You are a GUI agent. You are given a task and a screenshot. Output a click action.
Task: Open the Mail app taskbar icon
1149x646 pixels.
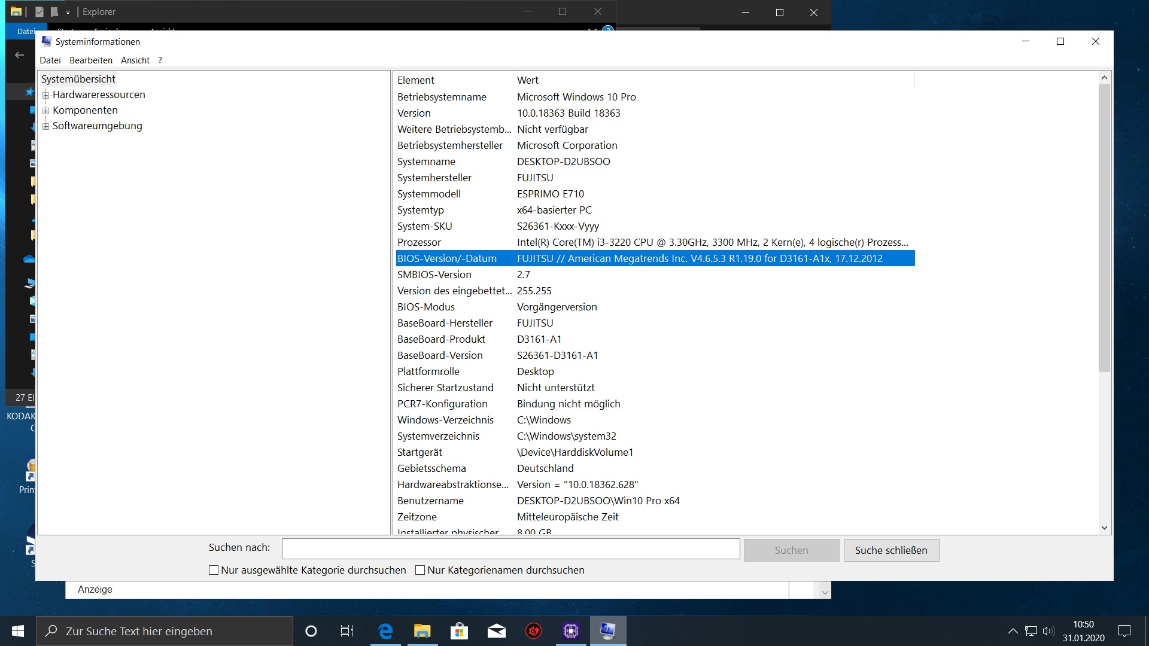(496, 631)
